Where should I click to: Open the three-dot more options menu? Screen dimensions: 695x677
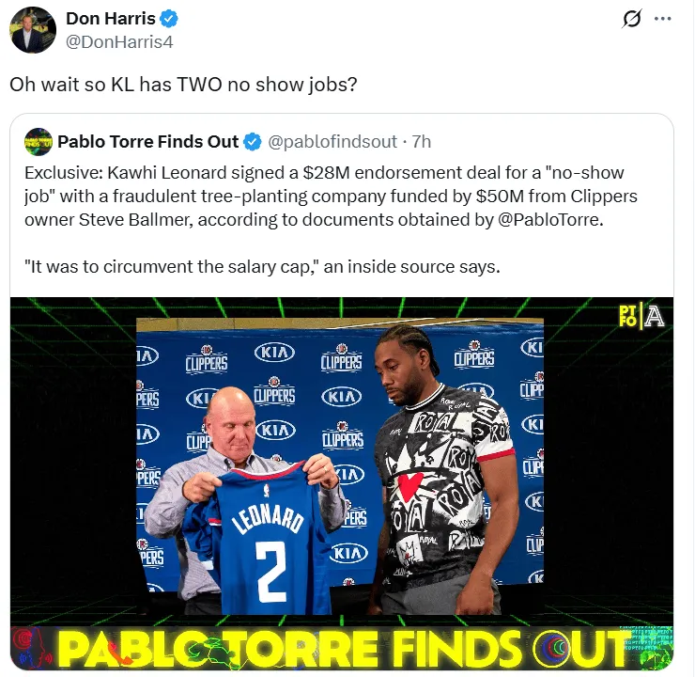(x=663, y=19)
